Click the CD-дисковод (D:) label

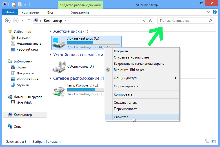click(x=80, y=66)
